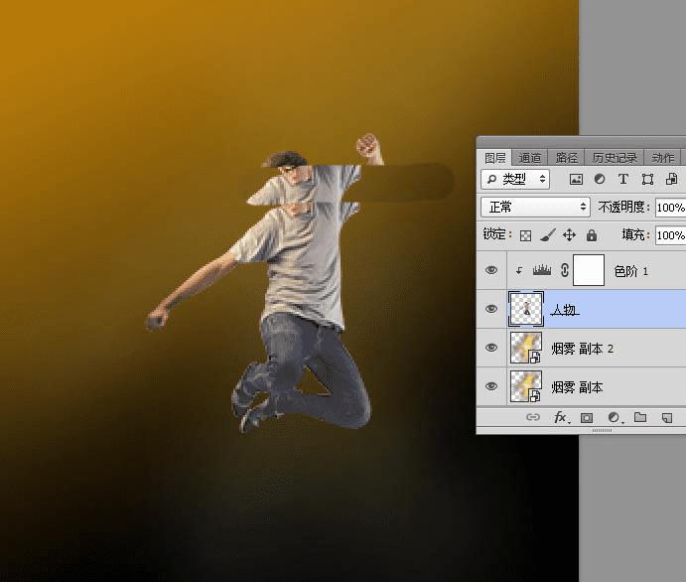The image size is (686, 582).
Task: Hide the 色阶 1 adjustment layer
Action: point(491,270)
